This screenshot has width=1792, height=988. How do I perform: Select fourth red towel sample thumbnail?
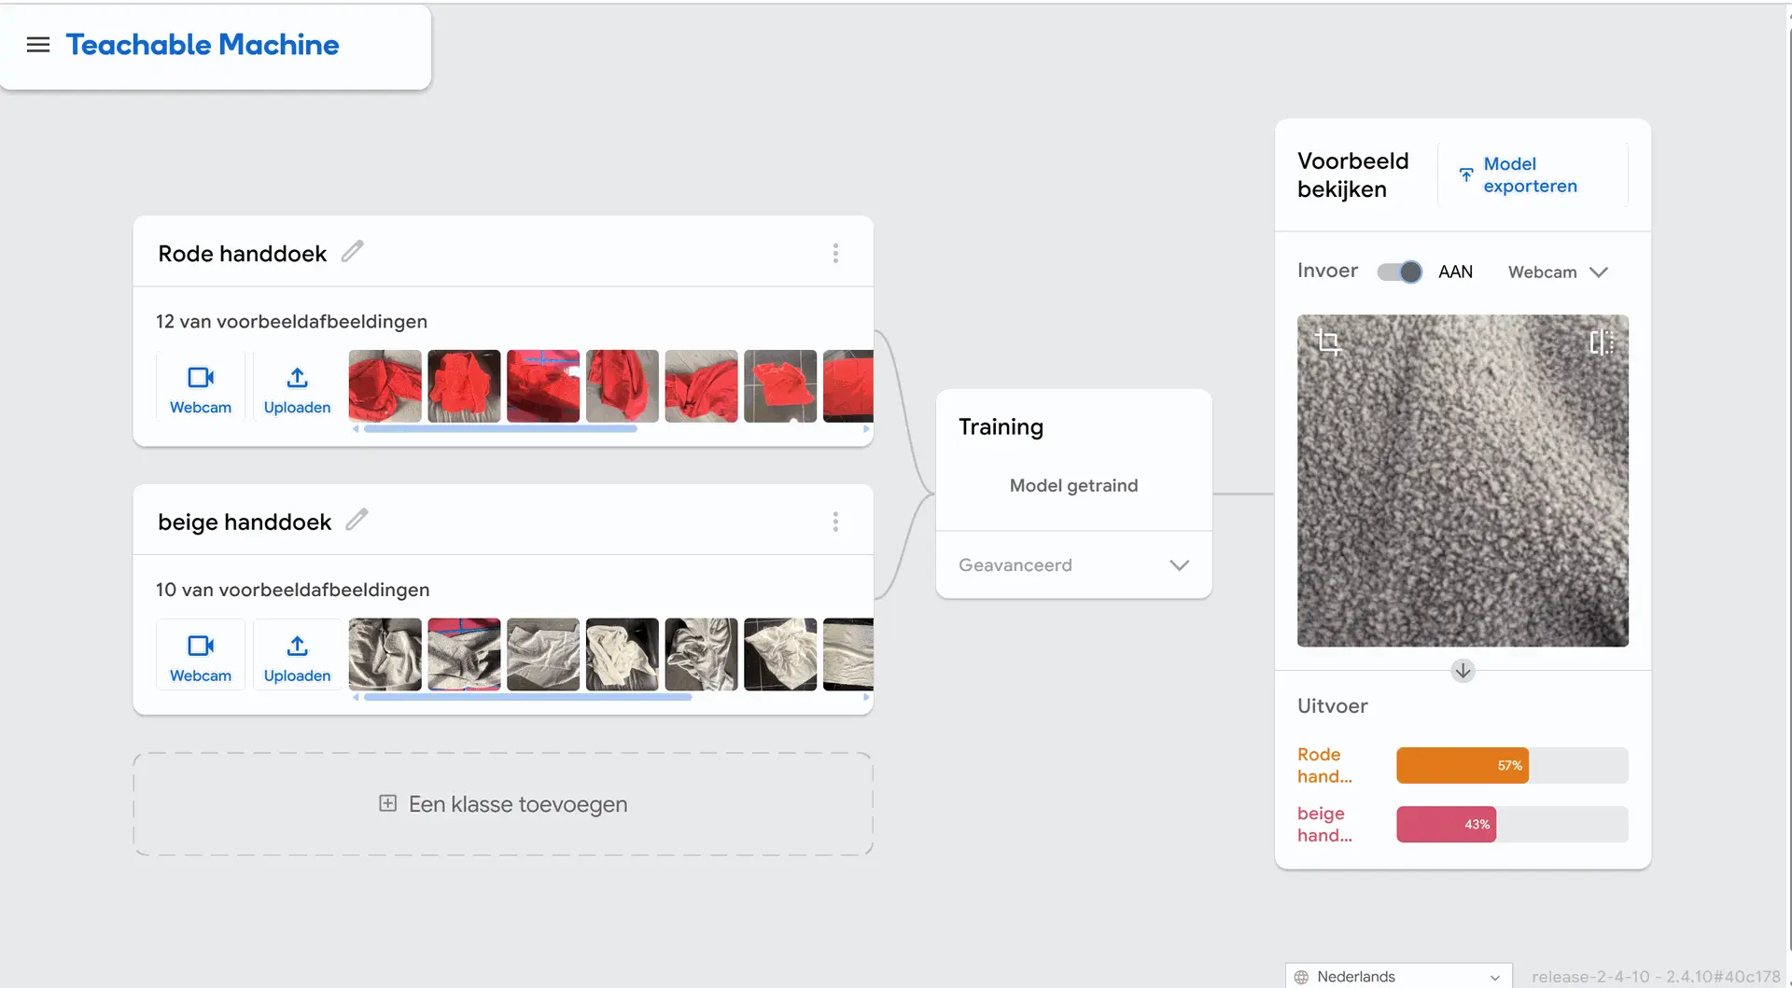click(623, 386)
